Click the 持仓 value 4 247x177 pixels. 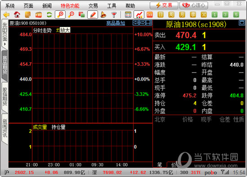195,103
